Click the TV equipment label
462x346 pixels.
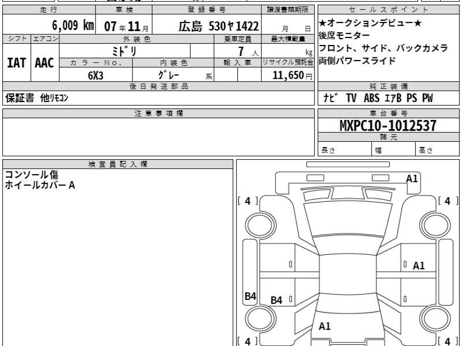coord(351,98)
